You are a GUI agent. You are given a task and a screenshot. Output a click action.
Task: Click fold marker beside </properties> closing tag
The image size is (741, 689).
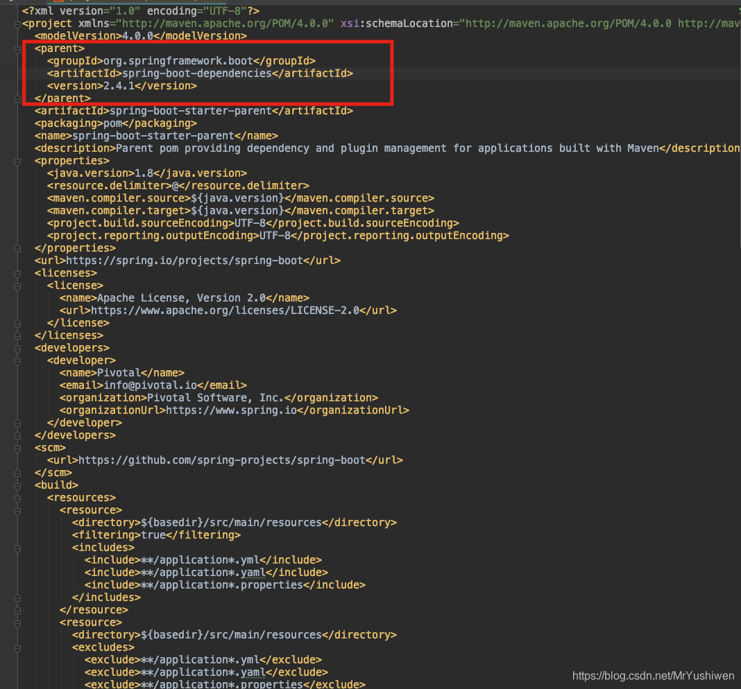(x=17, y=248)
